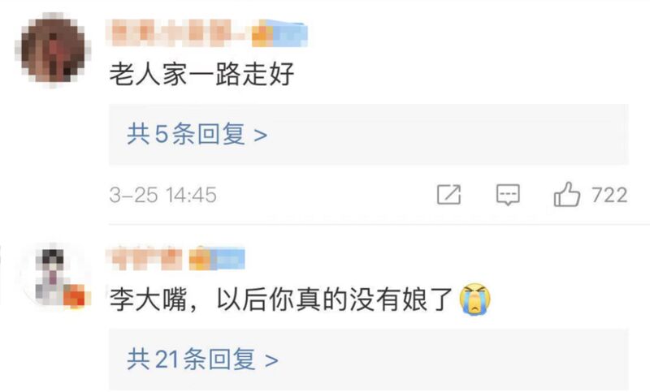Tap the gray reply box under first comment
The height and width of the screenshot is (392, 650).
tap(369, 135)
